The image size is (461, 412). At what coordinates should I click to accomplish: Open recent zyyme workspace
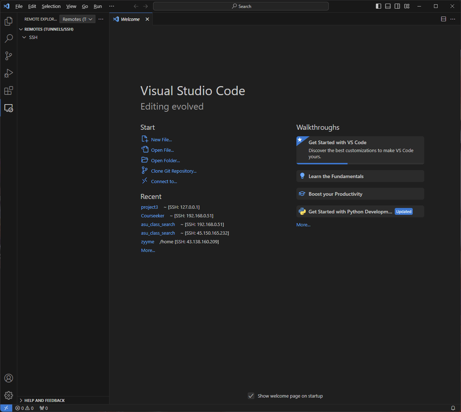click(148, 242)
